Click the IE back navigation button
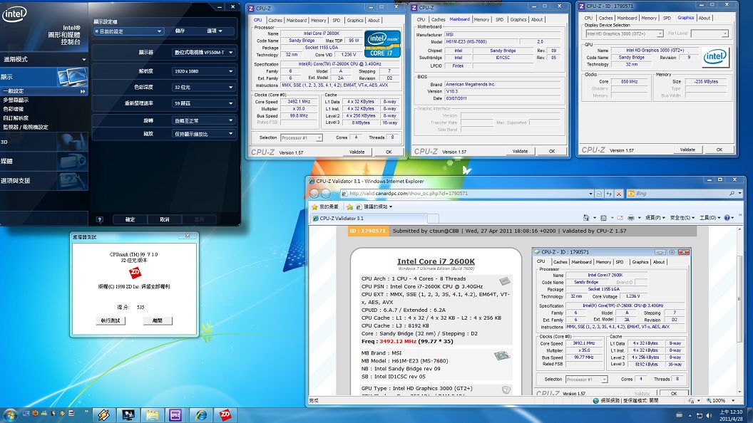 [x=314, y=193]
